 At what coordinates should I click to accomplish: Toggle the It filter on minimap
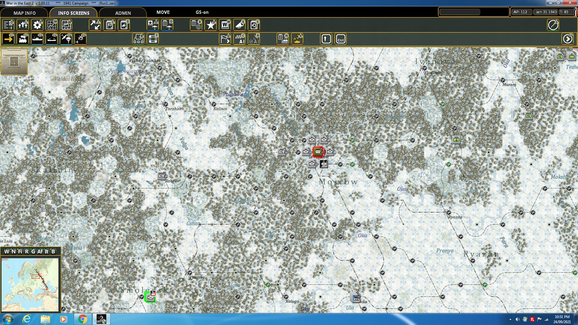(x=47, y=252)
